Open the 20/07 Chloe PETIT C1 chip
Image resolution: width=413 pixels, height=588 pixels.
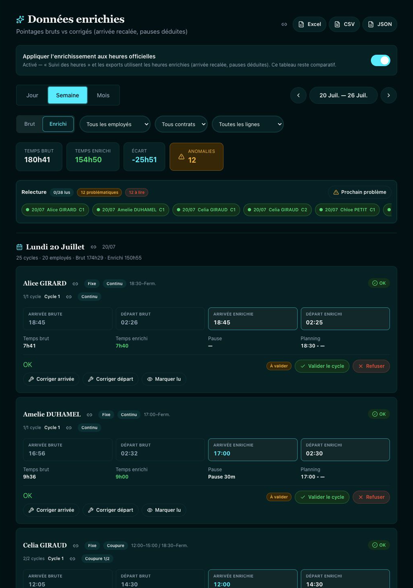click(347, 210)
